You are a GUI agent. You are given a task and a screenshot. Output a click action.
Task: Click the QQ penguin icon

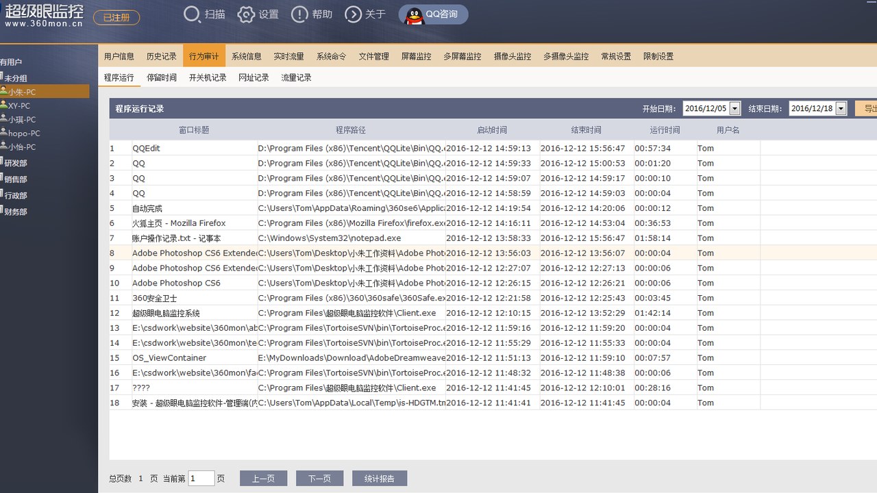[x=415, y=15]
